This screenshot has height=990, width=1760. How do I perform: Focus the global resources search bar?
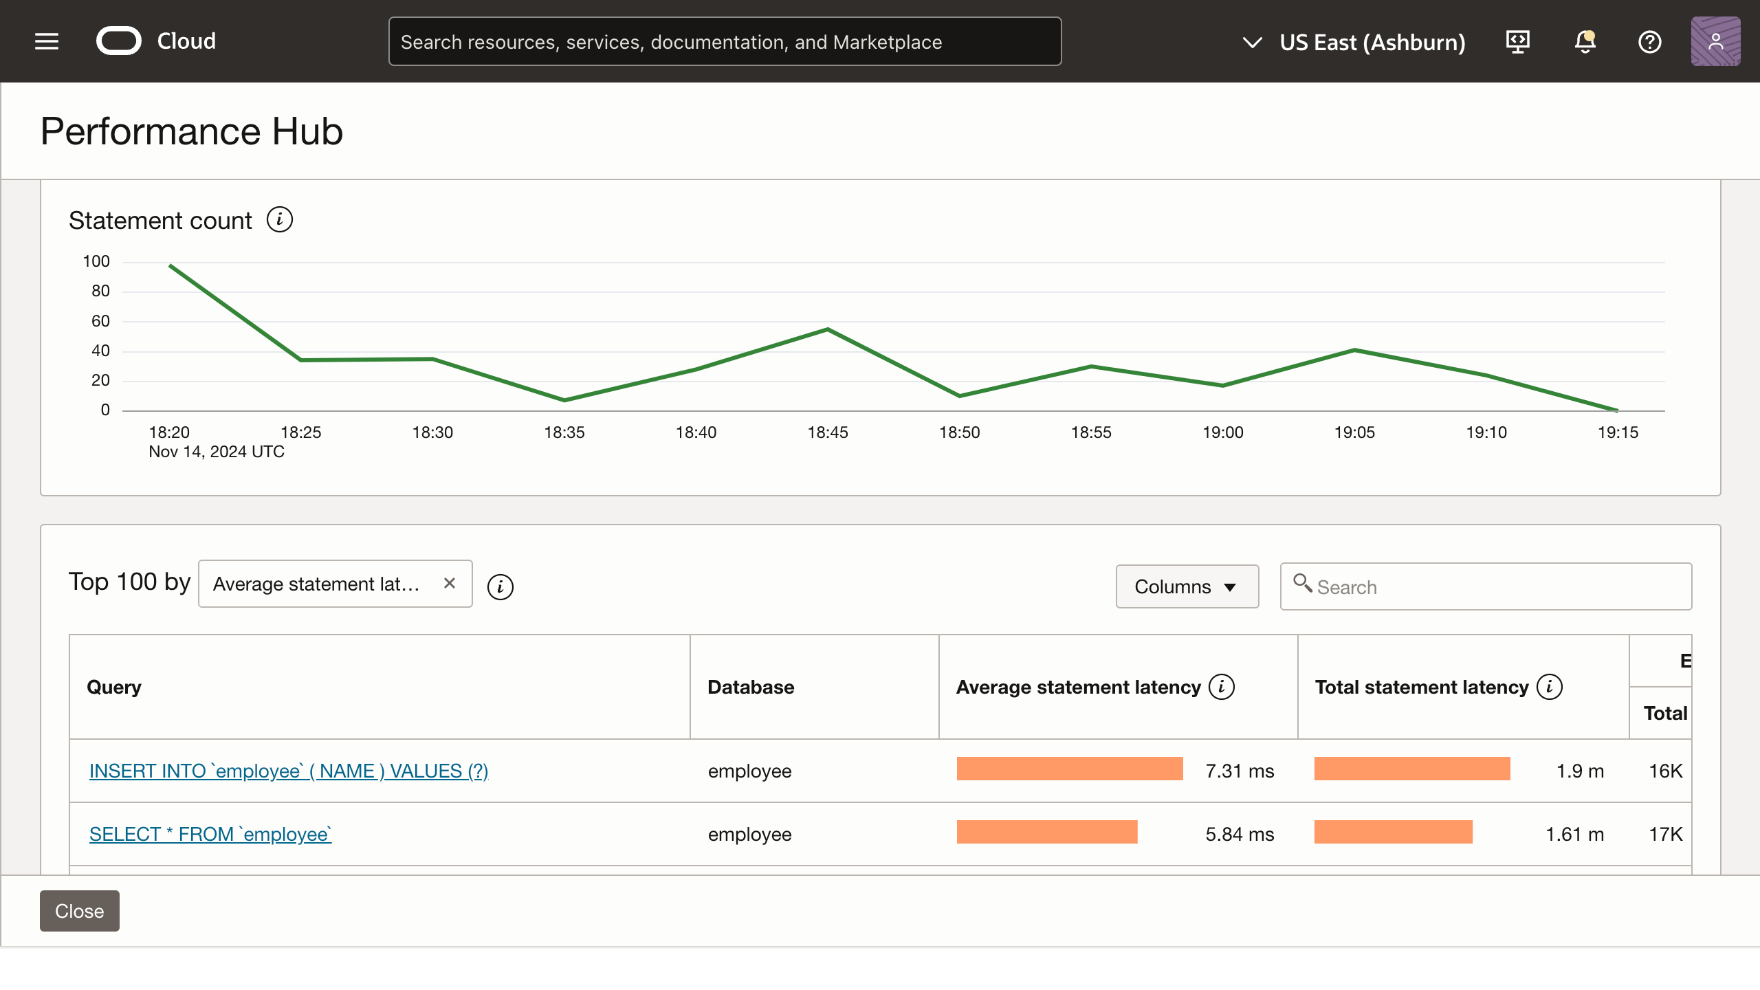(725, 42)
